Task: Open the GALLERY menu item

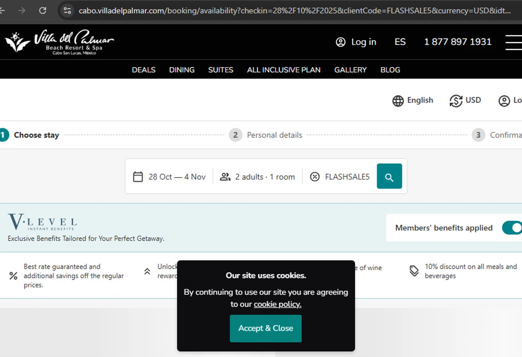Action: [x=350, y=70]
